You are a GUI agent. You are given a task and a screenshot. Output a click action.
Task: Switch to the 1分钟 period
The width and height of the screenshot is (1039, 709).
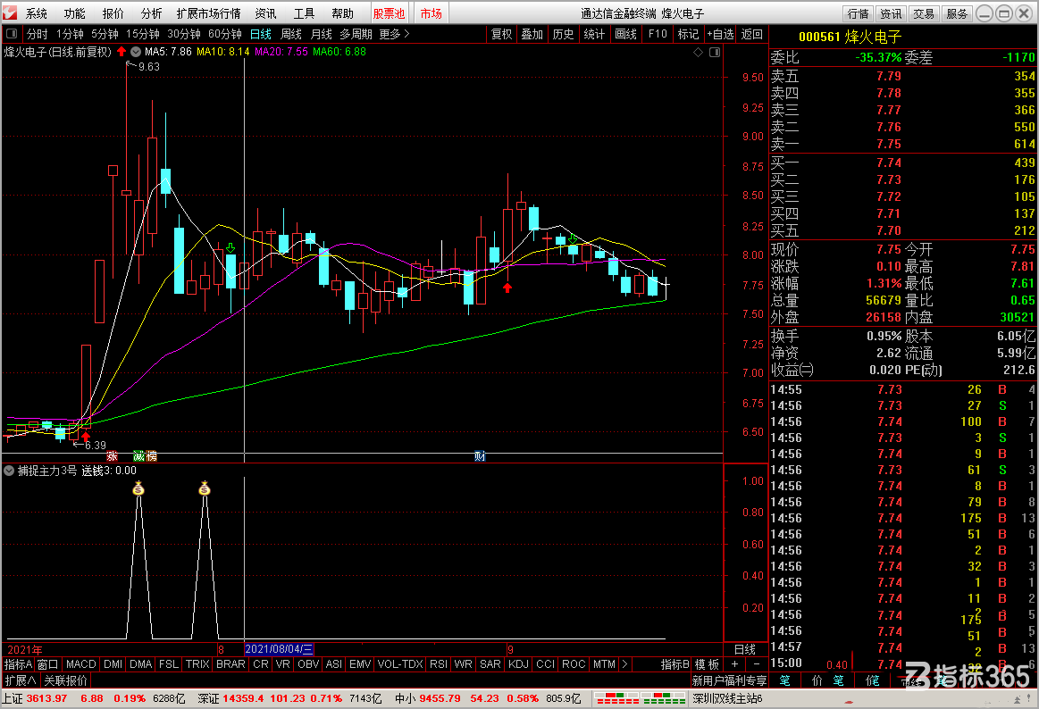pyautogui.click(x=70, y=34)
